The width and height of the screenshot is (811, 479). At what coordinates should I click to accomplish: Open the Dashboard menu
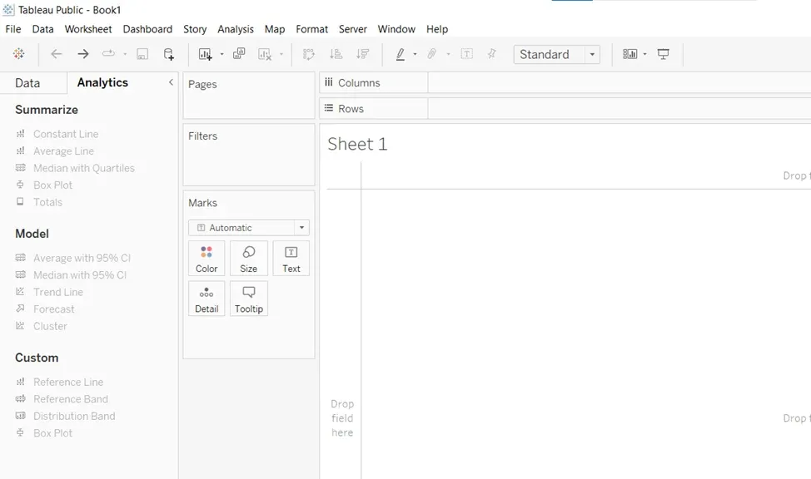(147, 29)
